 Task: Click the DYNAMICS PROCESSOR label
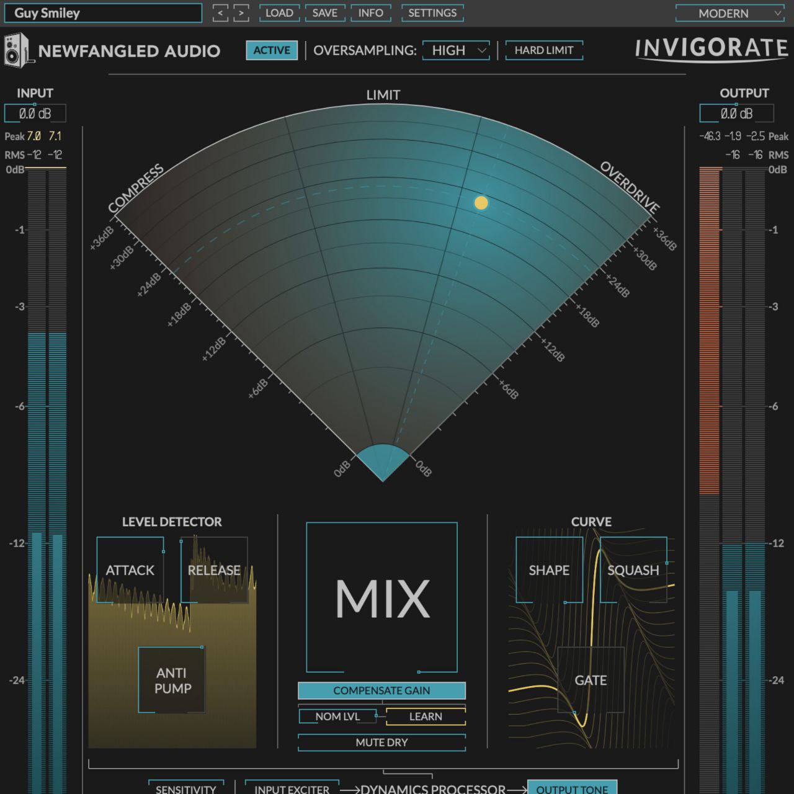433,789
